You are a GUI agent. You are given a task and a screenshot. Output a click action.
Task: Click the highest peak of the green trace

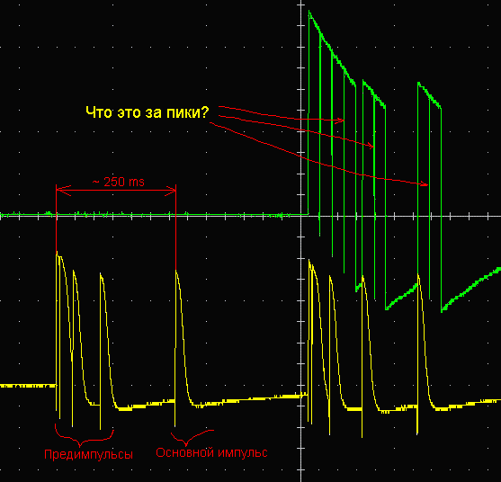click(x=309, y=12)
